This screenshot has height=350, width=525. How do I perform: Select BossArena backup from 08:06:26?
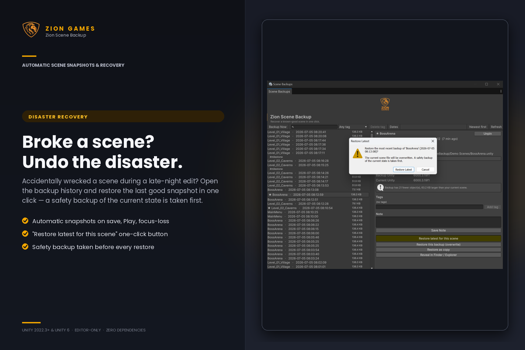318,220
